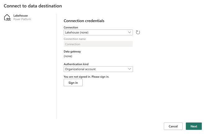This screenshot has width=205, height=134.
Task: Click the Power Platform subtitle text
Action: tap(22, 19)
